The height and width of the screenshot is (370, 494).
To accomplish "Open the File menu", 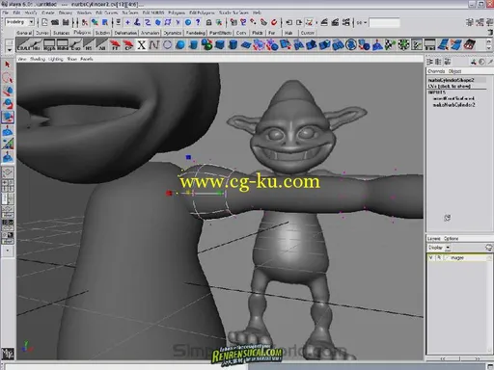I will [x=6, y=13].
